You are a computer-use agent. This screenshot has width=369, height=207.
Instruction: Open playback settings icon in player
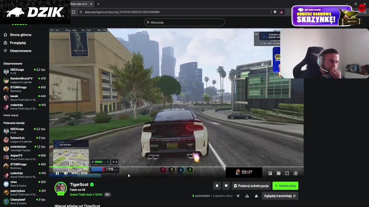[295, 173]
